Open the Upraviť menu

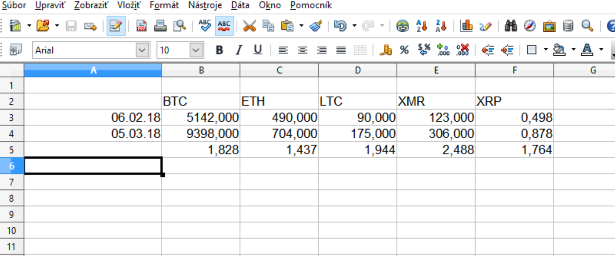tap(50, 6)
